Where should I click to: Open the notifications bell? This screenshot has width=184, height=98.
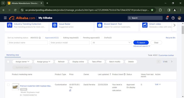[167, 18]
